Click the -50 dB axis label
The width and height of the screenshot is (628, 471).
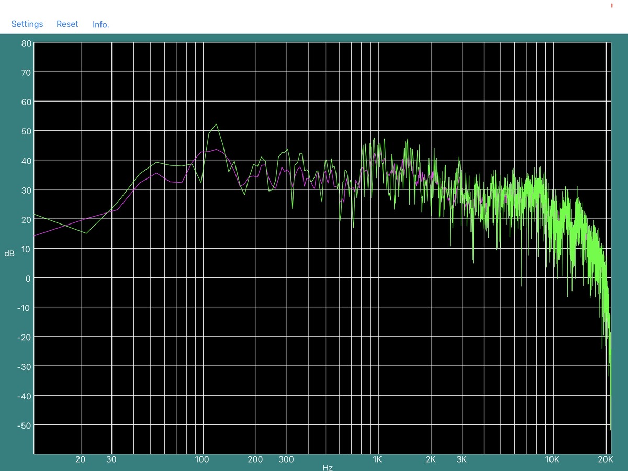(x=25, y=424)
